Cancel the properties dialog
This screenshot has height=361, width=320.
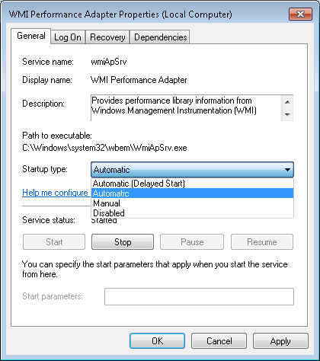click(x=219, y=341)
